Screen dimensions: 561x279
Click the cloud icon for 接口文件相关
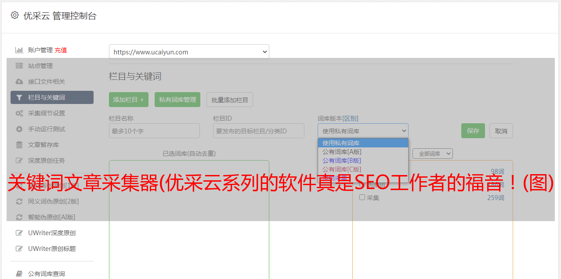19,82
